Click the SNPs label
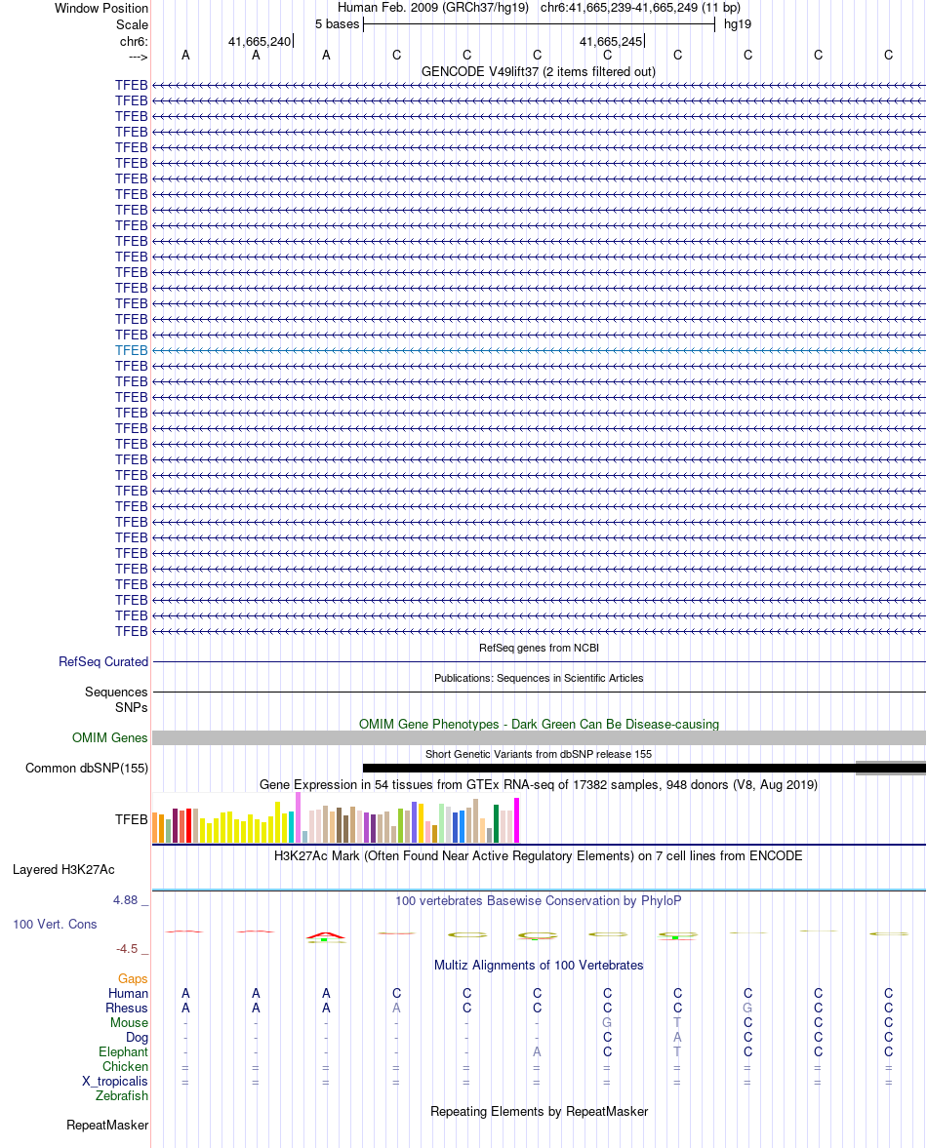The height and width of the screenshot is (1148, 927). pos(132,708)
